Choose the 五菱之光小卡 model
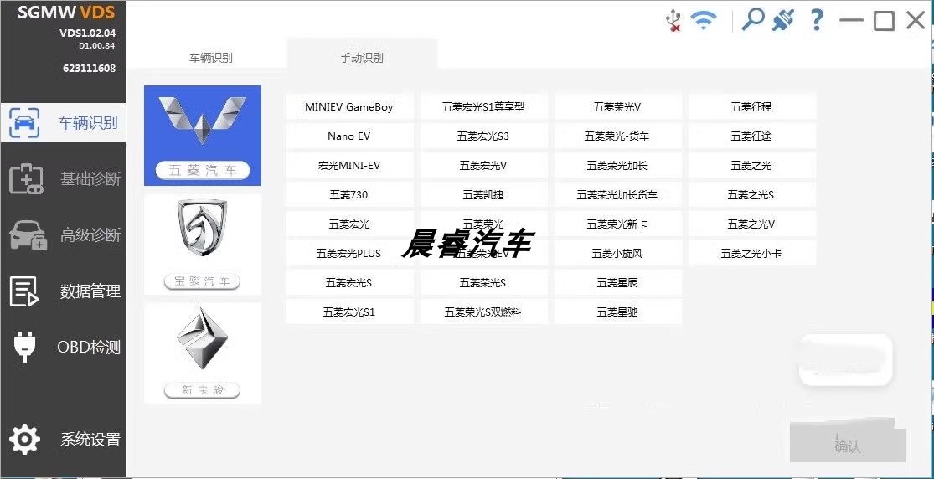This screenshot has height=479, width=934. pyautogui.click(x=751, y=253)
